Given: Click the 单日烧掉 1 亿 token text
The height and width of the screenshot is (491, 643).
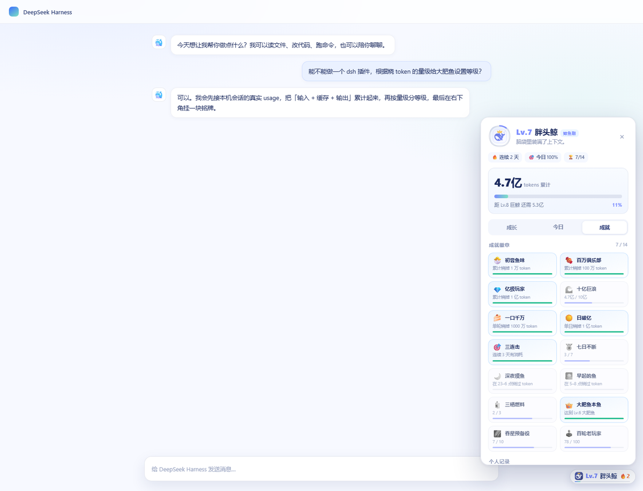Looking at the screenshot, I should pyautogui.click(x=583, y=326).
